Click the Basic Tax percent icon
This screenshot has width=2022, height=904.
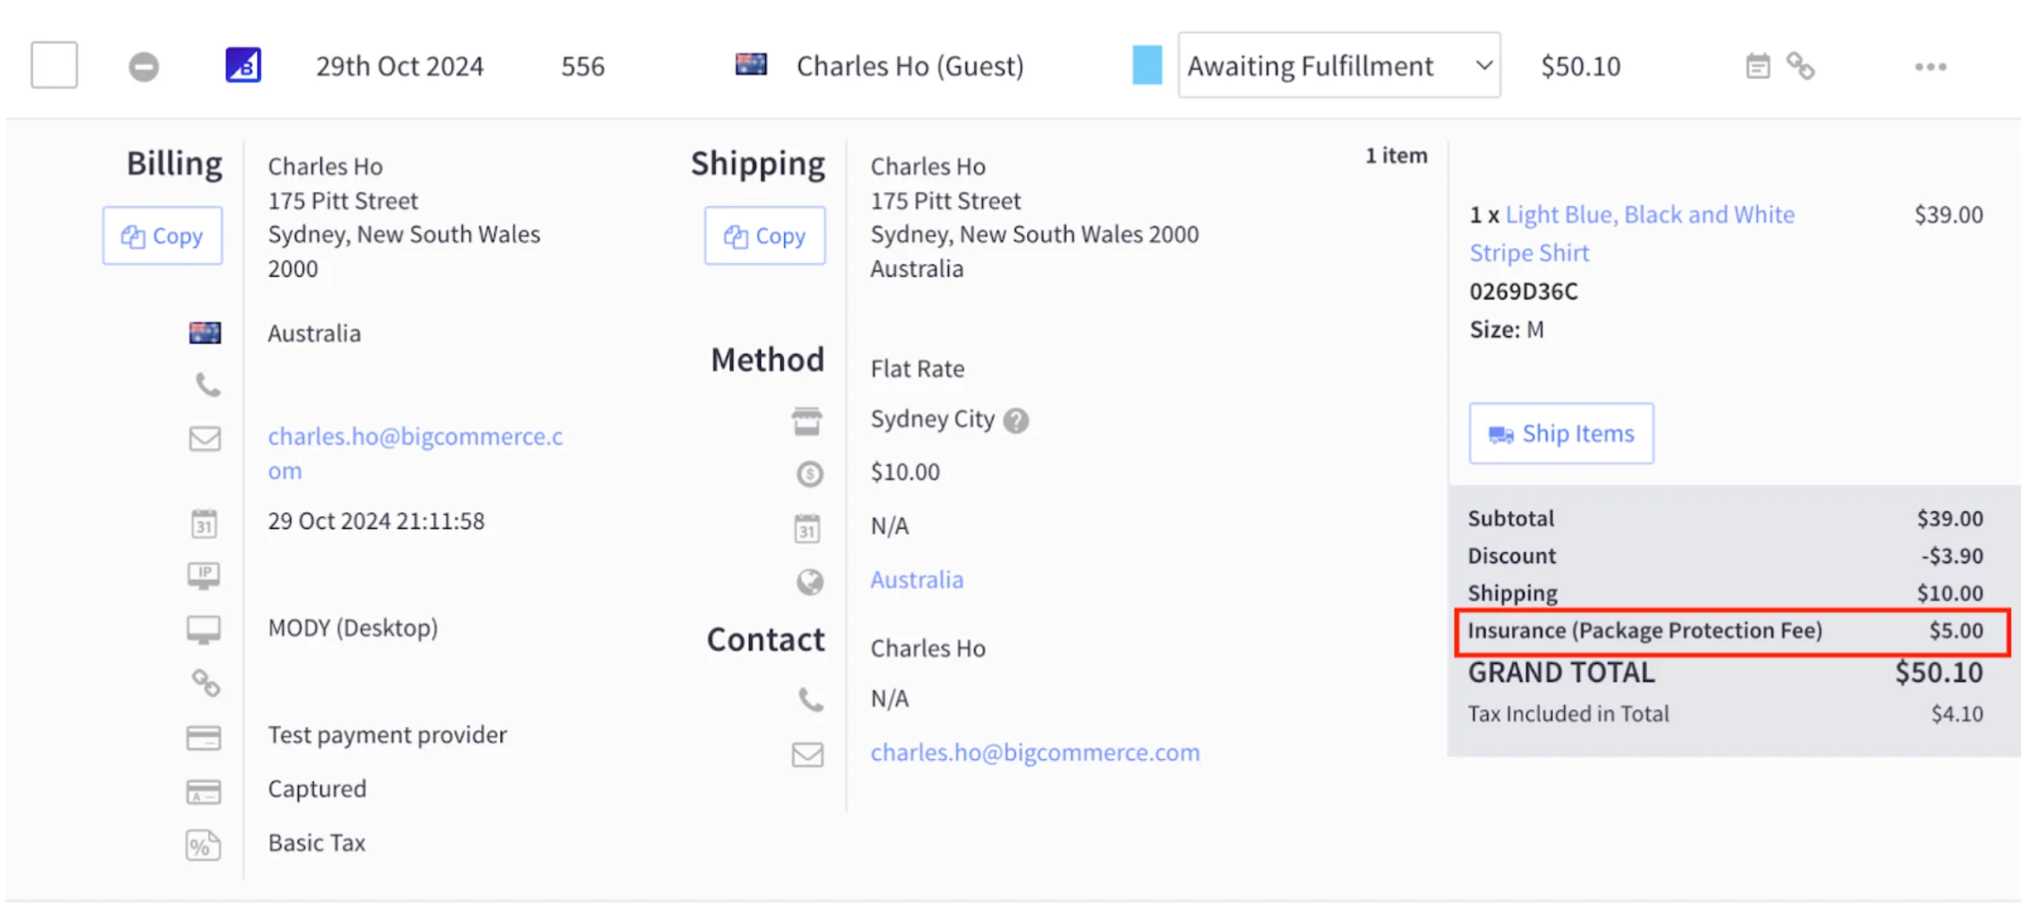[203, 846]
